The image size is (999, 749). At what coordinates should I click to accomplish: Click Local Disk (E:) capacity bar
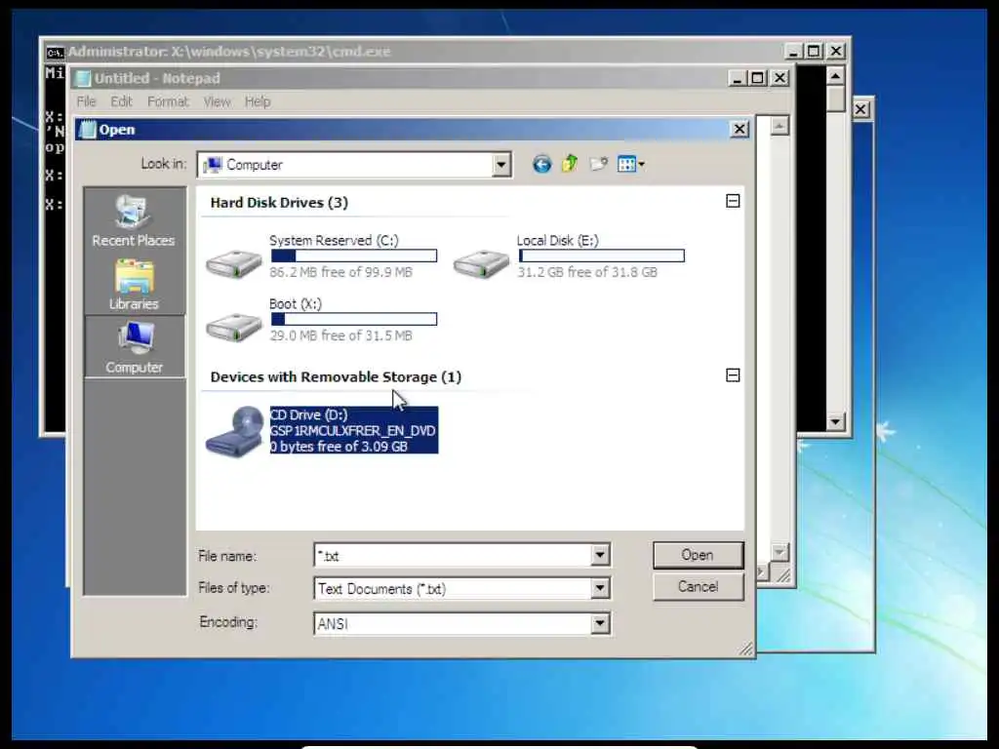pos(601,256)
